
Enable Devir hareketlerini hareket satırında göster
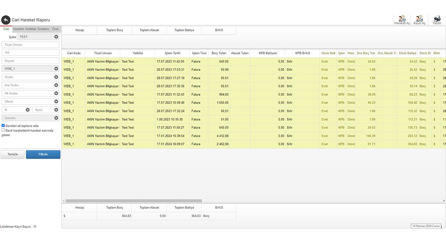(x=3, y=130)
